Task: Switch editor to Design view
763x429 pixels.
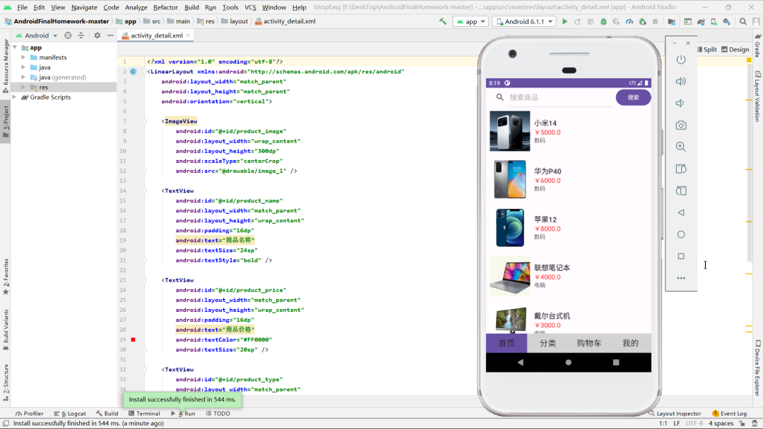Action: point(735,49)
